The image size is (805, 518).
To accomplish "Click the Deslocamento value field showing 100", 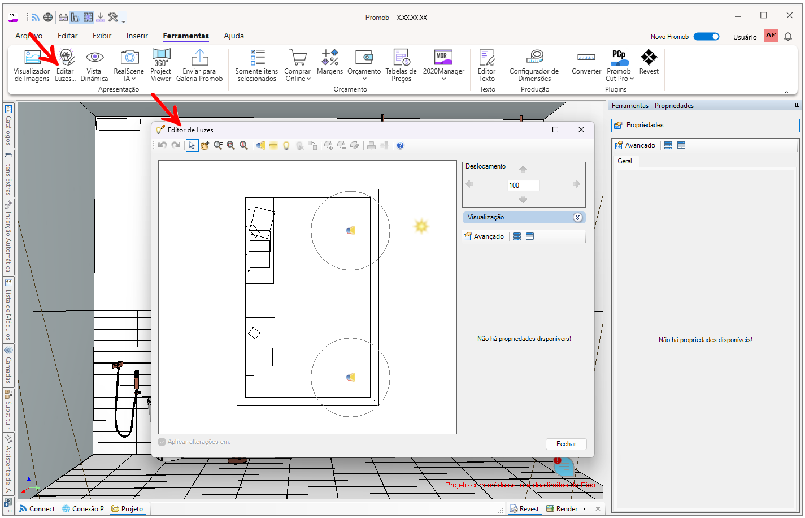I will click(x=523, y=185).
